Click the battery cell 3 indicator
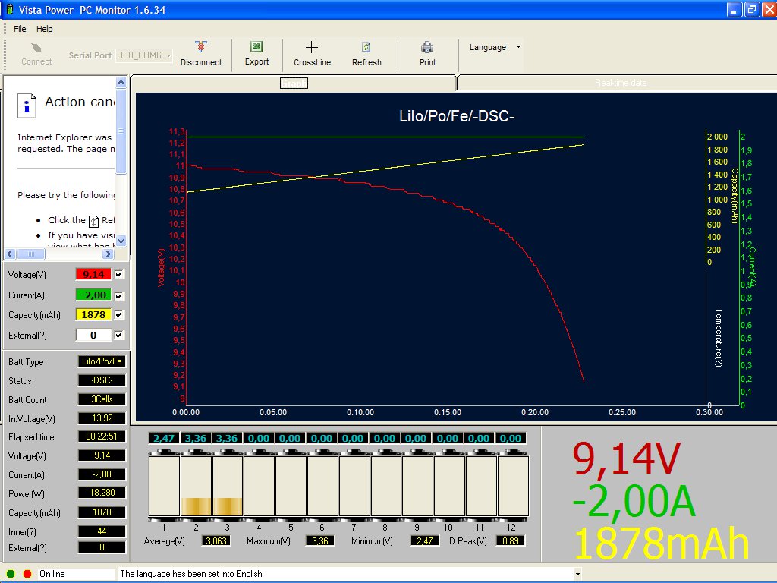This screenshot has height=583, width=777. 228,485
